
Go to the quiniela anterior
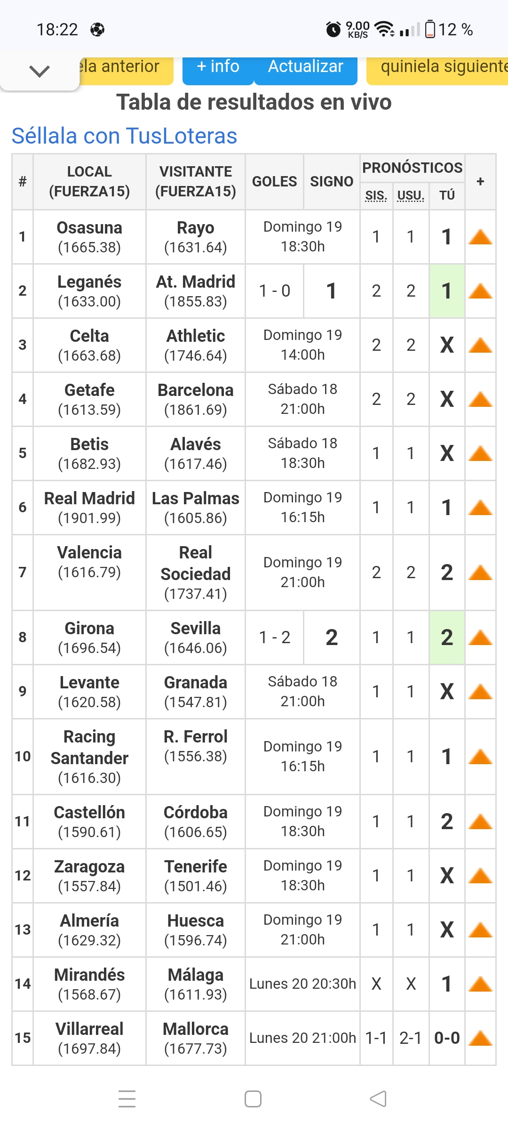click(x=123, y=67)
